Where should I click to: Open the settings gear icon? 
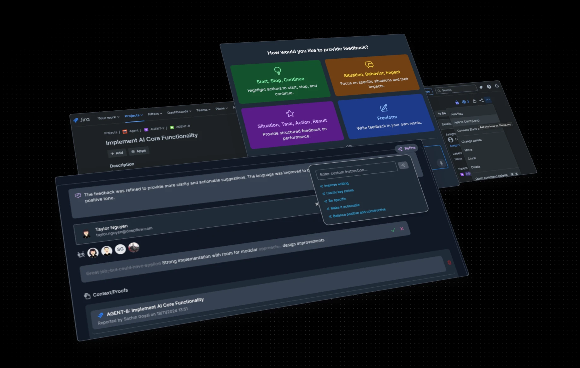pyautogui.click(x=497, y=86)
